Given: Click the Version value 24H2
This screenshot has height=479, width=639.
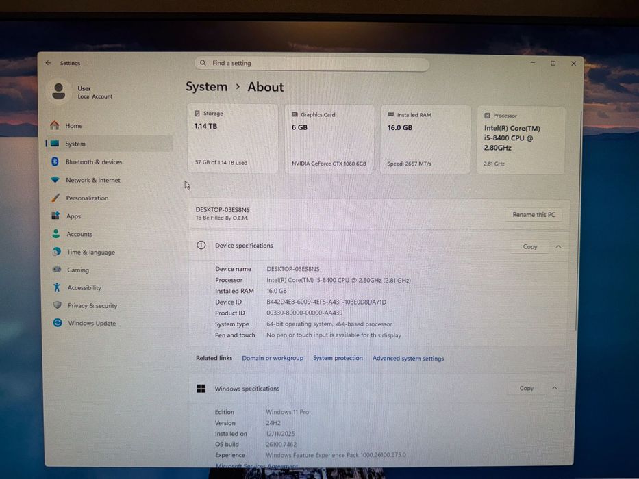Looking at the screenshot, I should pyautogui.click(x=273, y=423).
